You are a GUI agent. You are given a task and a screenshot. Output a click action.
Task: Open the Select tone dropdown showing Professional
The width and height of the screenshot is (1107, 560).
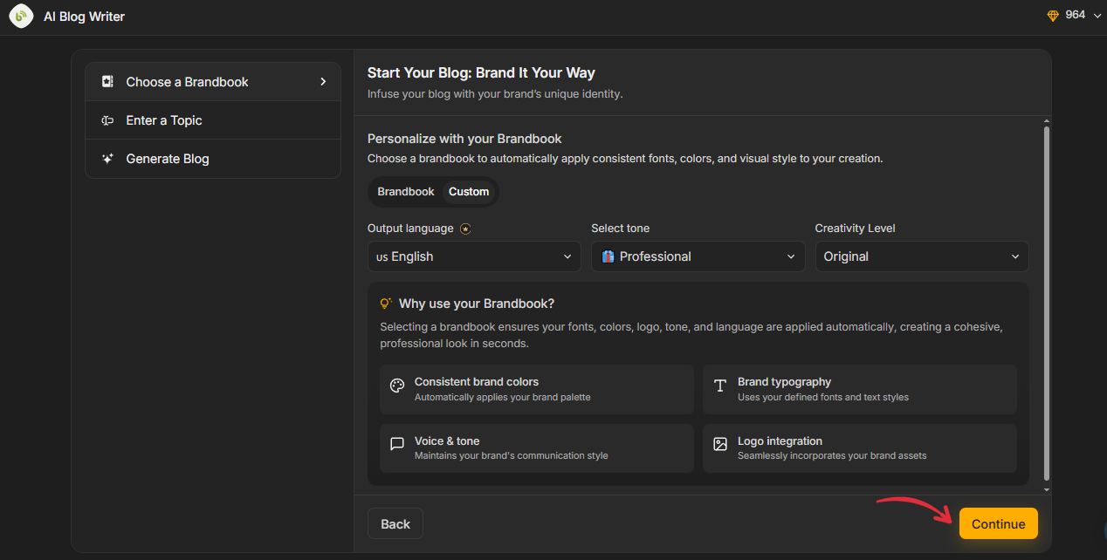[x=698, y=256]
